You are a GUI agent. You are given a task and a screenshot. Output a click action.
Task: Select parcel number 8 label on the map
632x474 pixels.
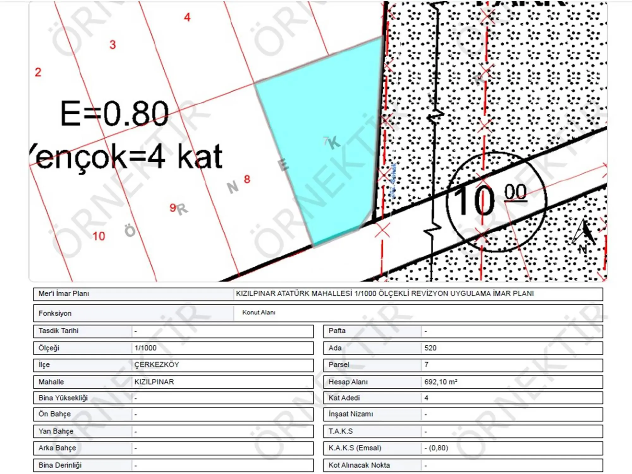pos(247,179)
